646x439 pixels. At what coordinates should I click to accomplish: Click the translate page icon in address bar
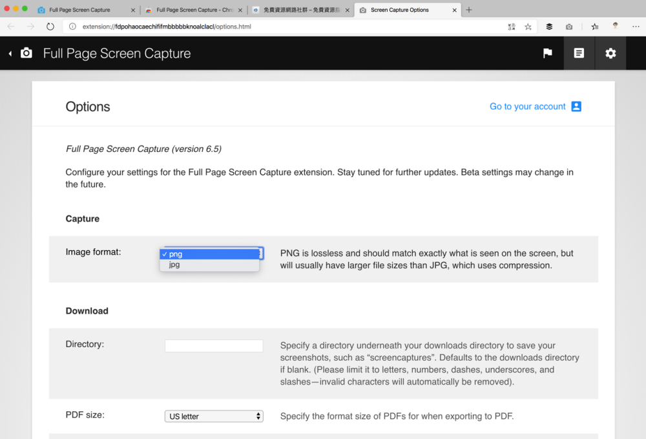(x=511, y=27)
